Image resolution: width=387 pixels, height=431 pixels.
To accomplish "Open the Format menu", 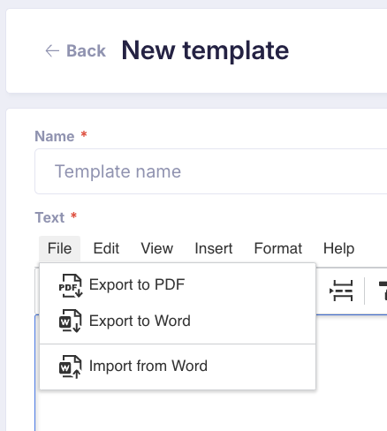I will click(278, 248).
